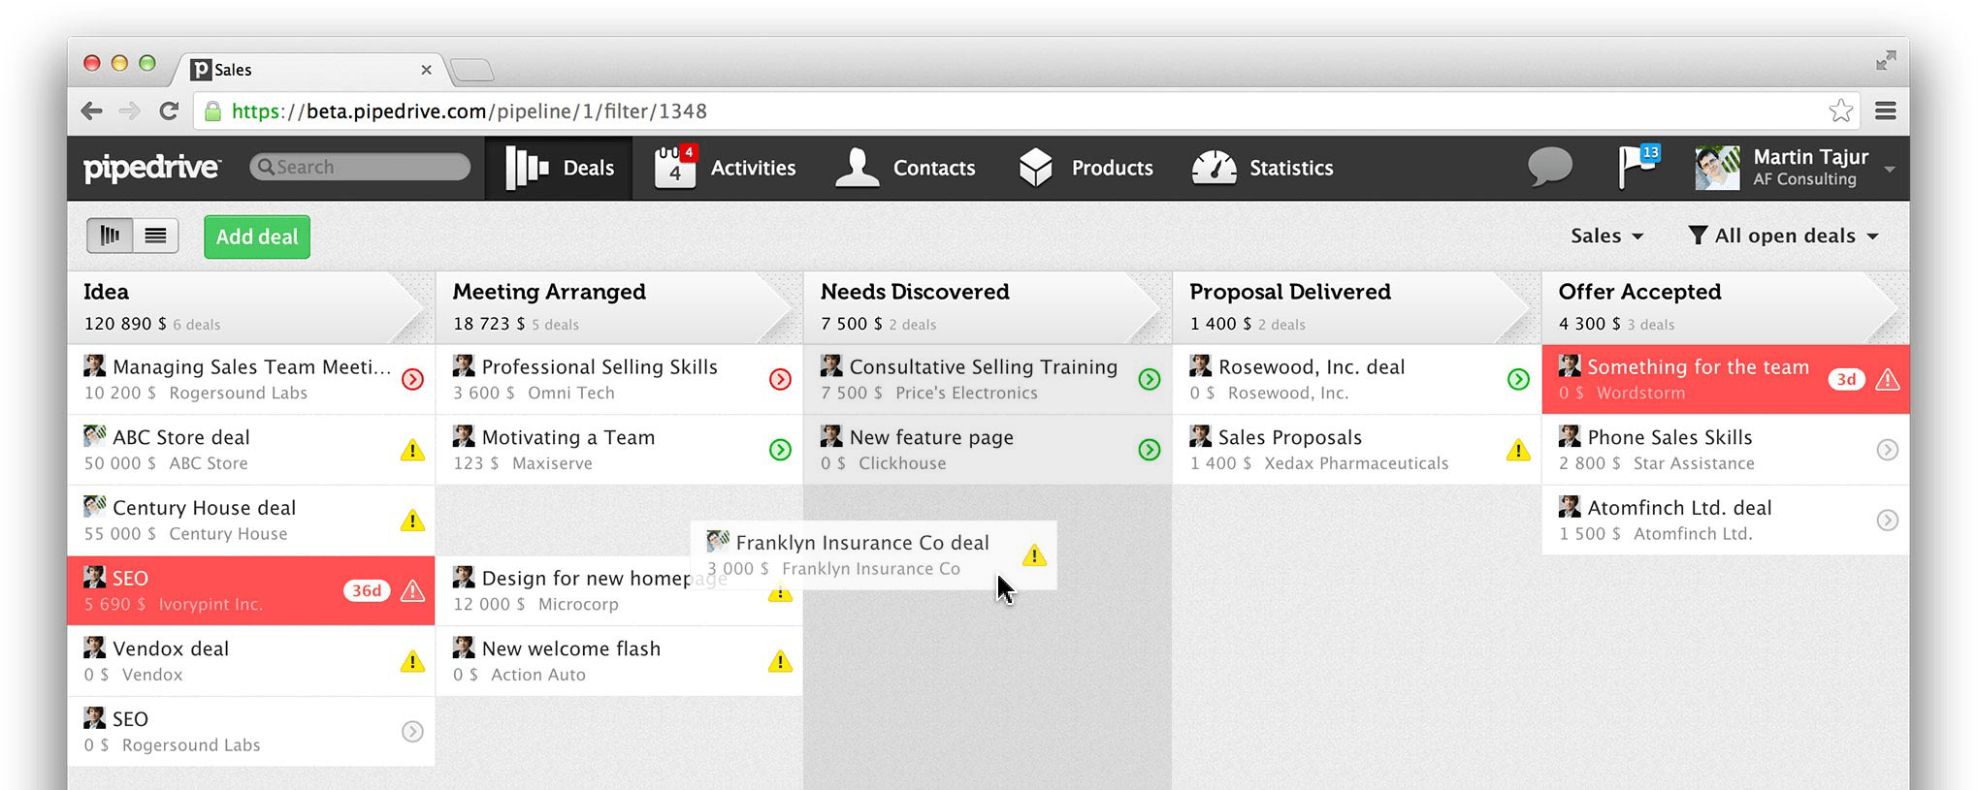The height and width of the screenshot is (790, 1977).
Task: Enter fullscreen with the expand arrows icon
Action: click(x=1886, y=61)
